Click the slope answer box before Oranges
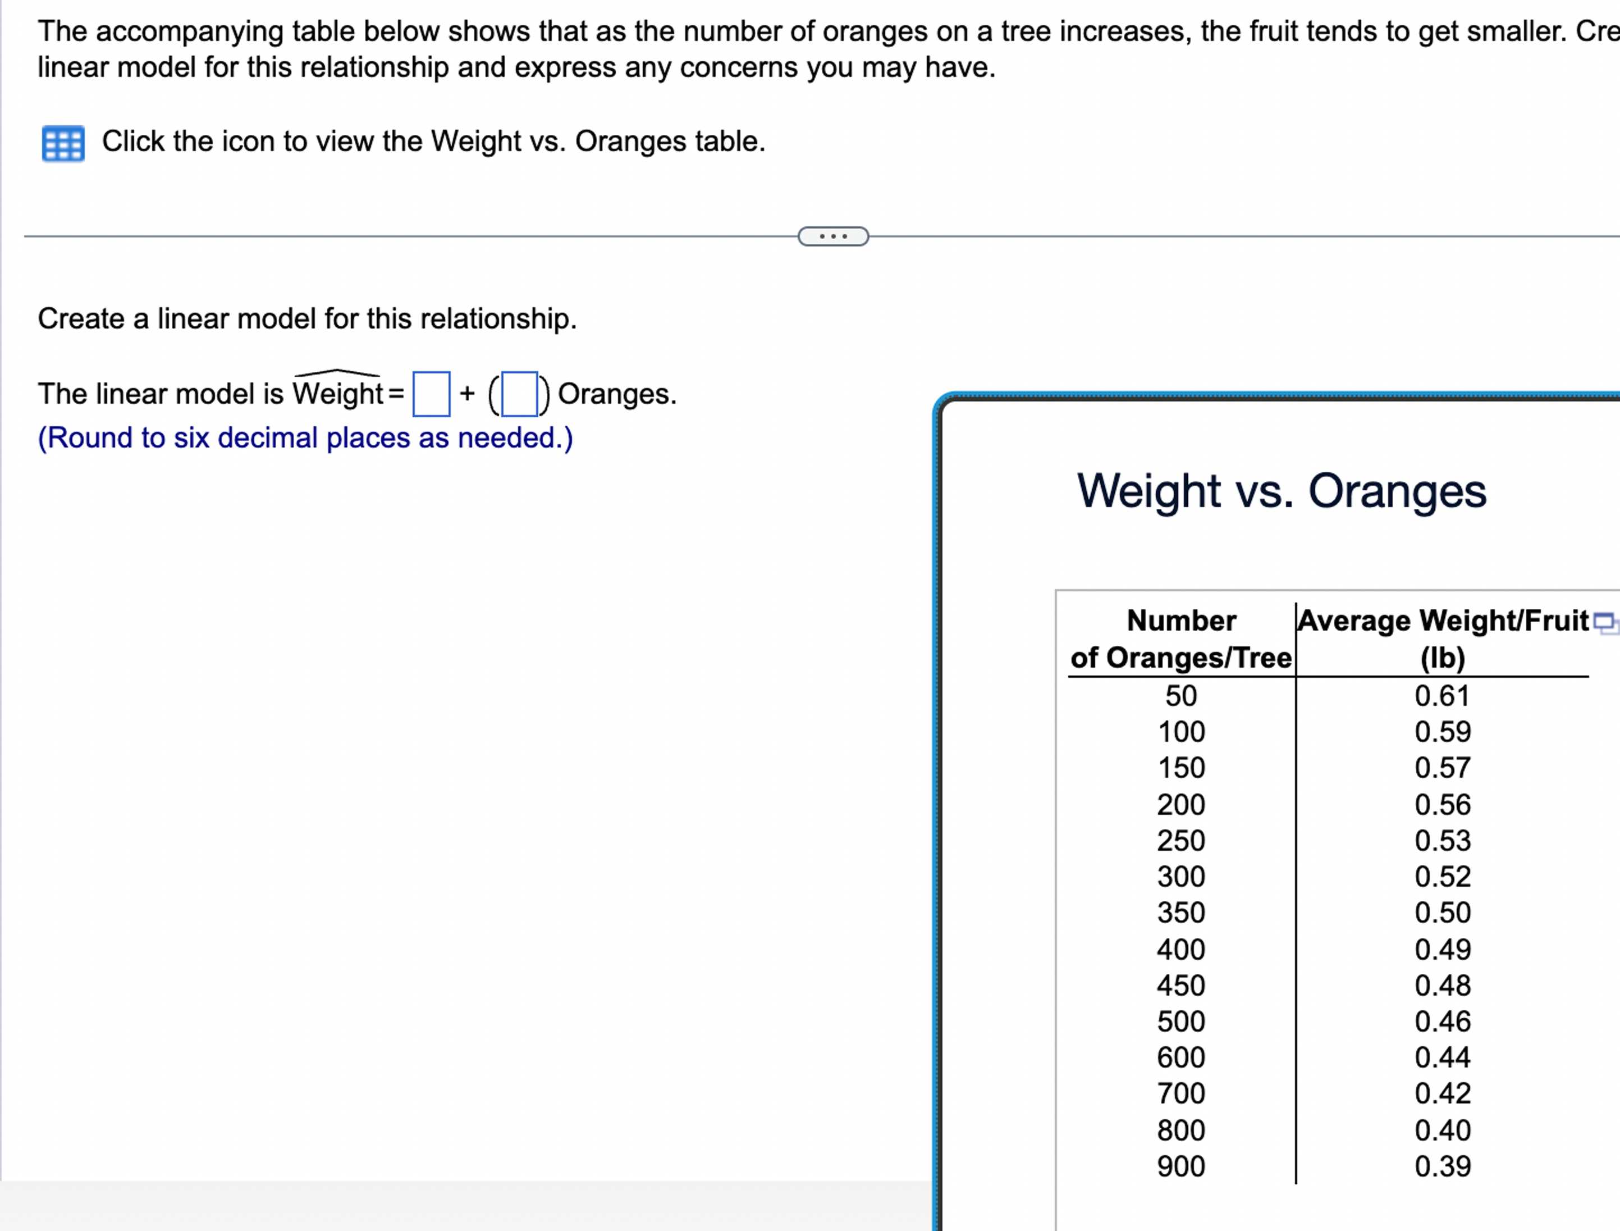The height and width of the screenshot is (1231, 1620). pos(520,394)
